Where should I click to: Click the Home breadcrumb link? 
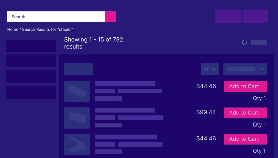tap(13, 30)
